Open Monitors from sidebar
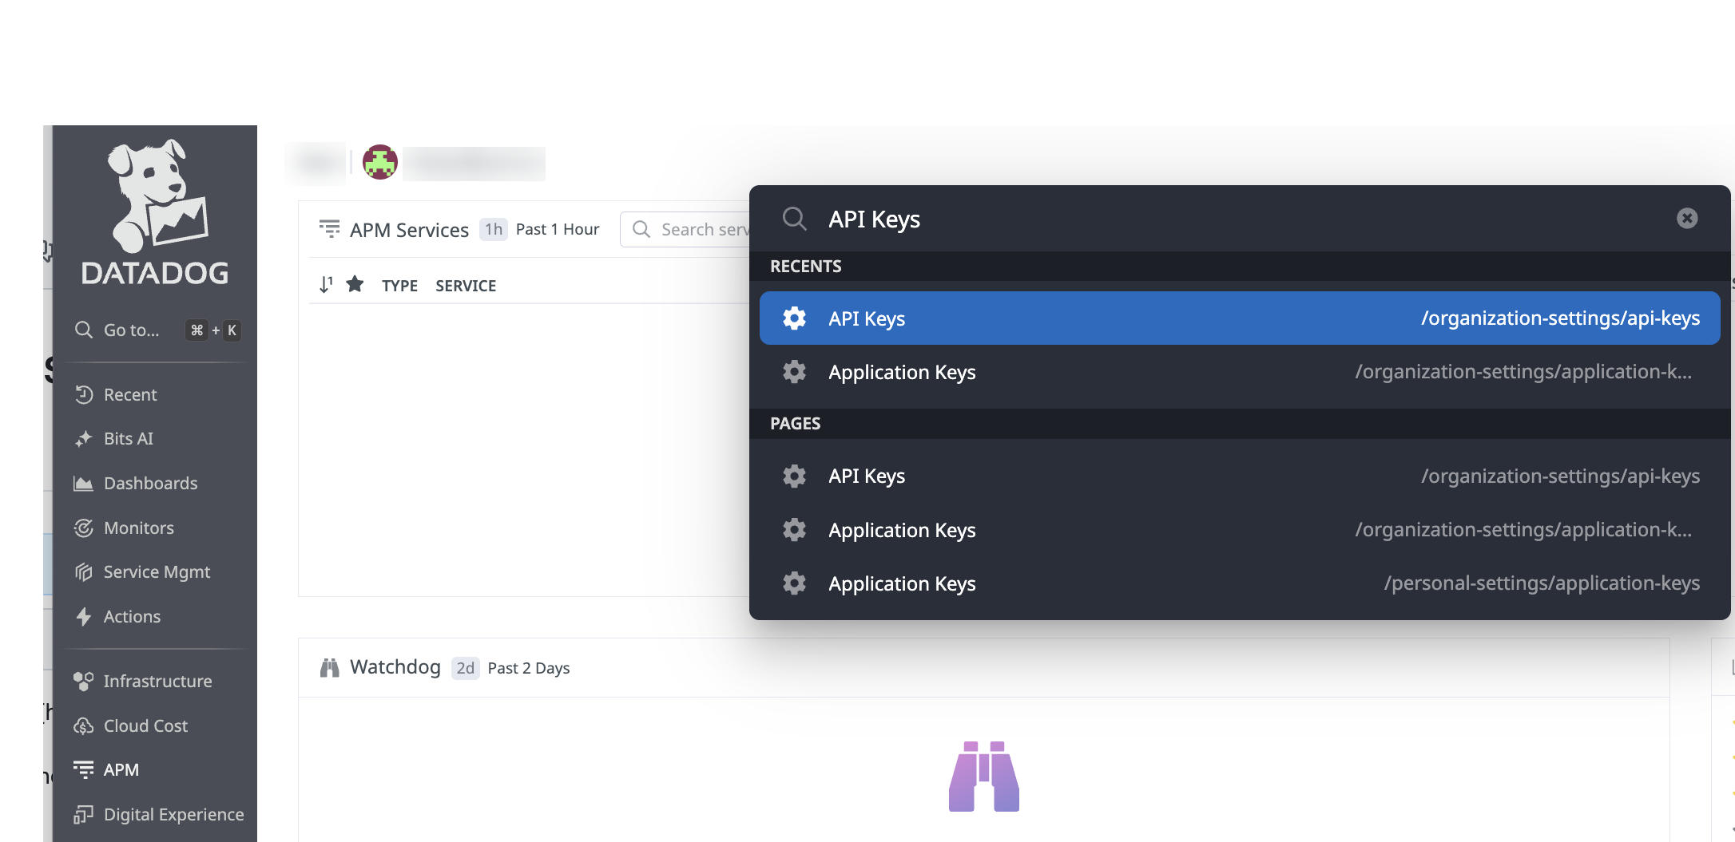Screen dimensions: 1735x842 138,528
